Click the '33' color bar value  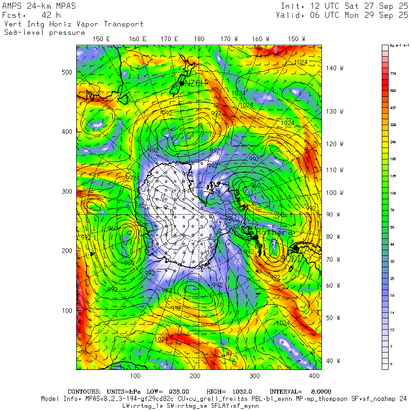(x=392, y=261)
